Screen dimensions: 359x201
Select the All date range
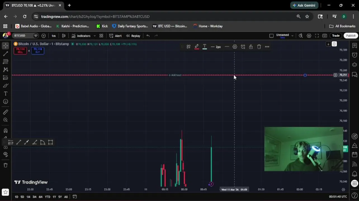pos(66,197)
